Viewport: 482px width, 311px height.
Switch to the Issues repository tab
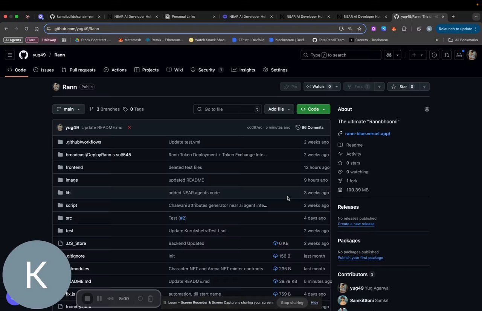pyautogui.click(x=44, y=70)
